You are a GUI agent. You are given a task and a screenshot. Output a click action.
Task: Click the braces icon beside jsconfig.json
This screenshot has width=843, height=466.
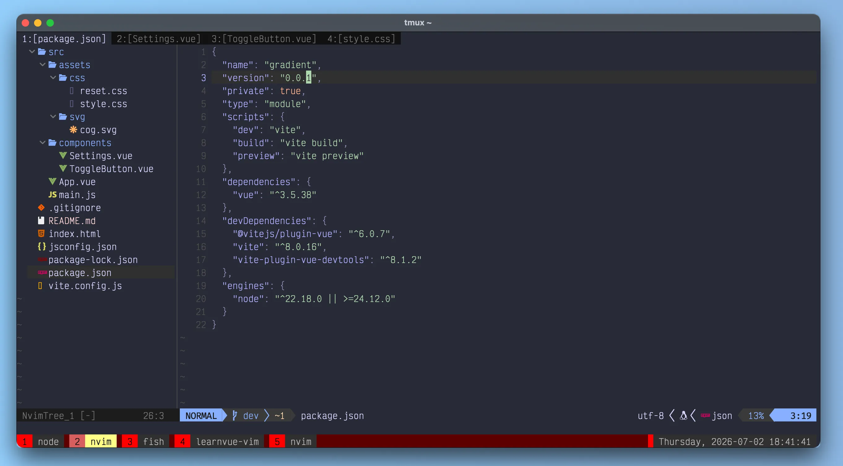point(42,246)
